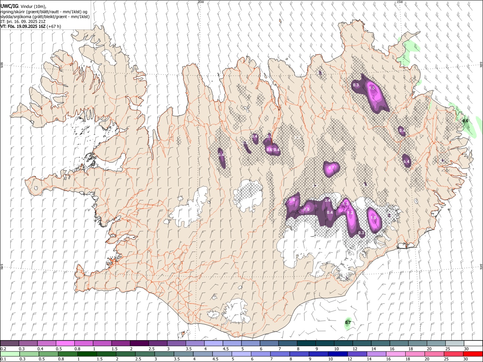Select the dusky purple 0.2 snow swatch
Screen dimensions: 483x362
click(9, 344)
